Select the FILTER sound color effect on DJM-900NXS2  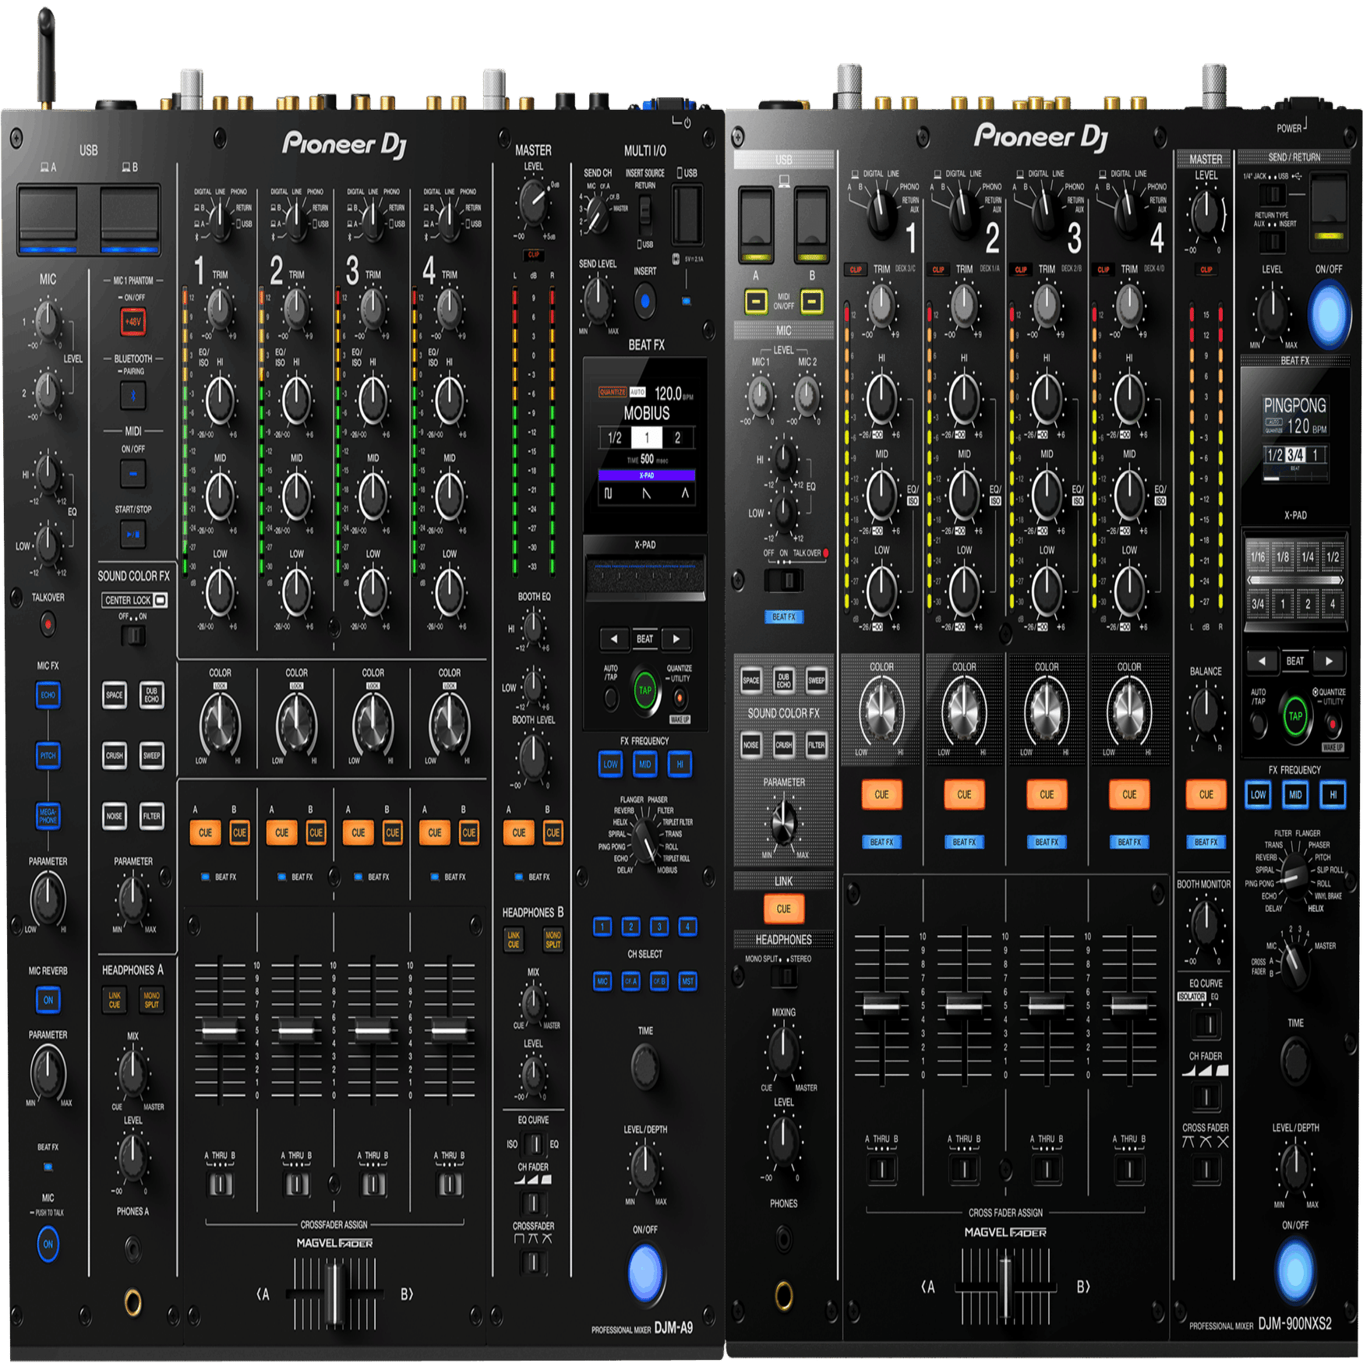pos(815,744)
